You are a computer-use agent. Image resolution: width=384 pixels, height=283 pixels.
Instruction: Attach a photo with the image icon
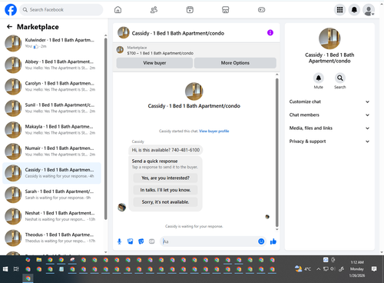(x=131, y=241)
